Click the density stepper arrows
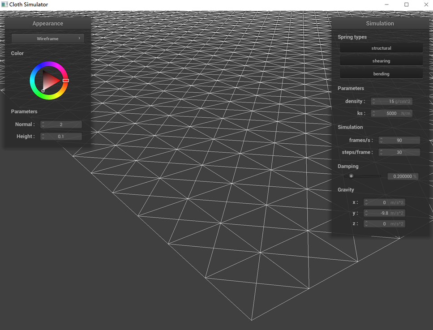The image size is (433, 330). (x=374, y=102)
